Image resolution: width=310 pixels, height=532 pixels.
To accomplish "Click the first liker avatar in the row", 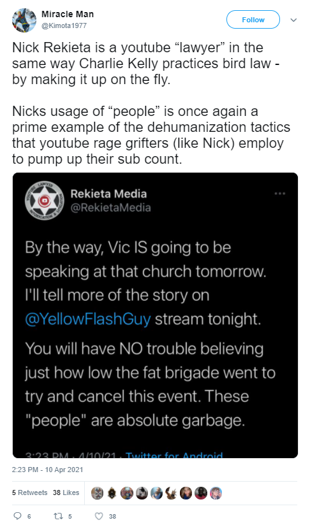I will tap(97, 493).
